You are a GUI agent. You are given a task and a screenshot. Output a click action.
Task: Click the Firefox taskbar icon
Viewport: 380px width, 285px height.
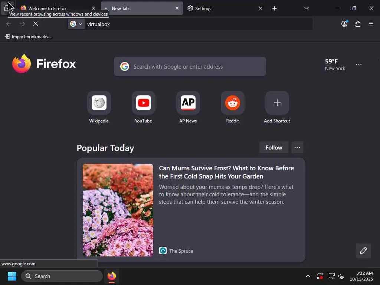112,276
